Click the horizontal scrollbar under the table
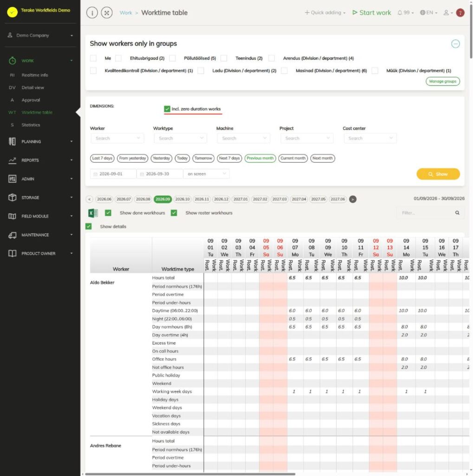The width and height of the screenshot is (473, 476). pos(190,474)
